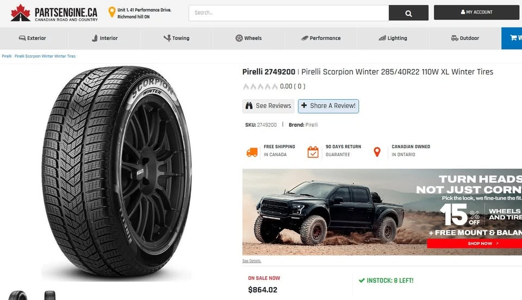Click the five flame rating icons
The image size is (522, 300).
coord(260,86)
